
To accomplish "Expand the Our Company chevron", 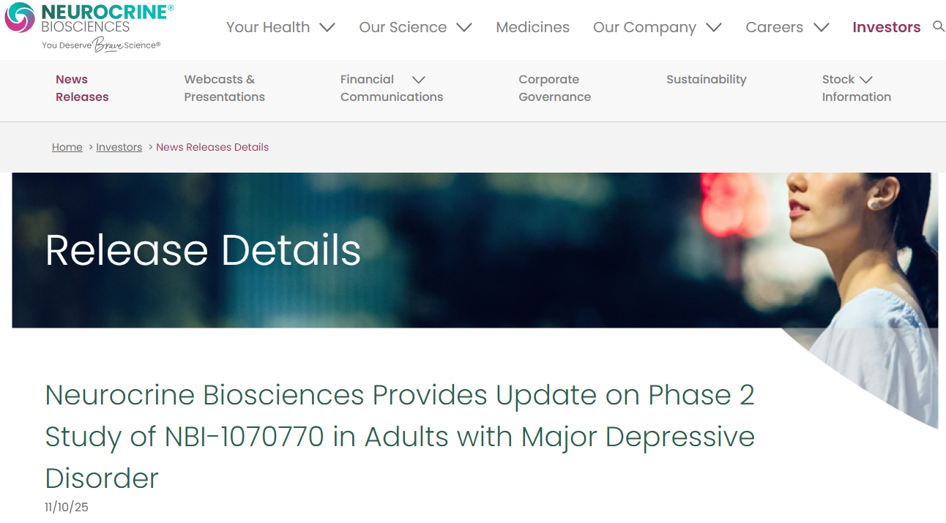I will (714, 28).
